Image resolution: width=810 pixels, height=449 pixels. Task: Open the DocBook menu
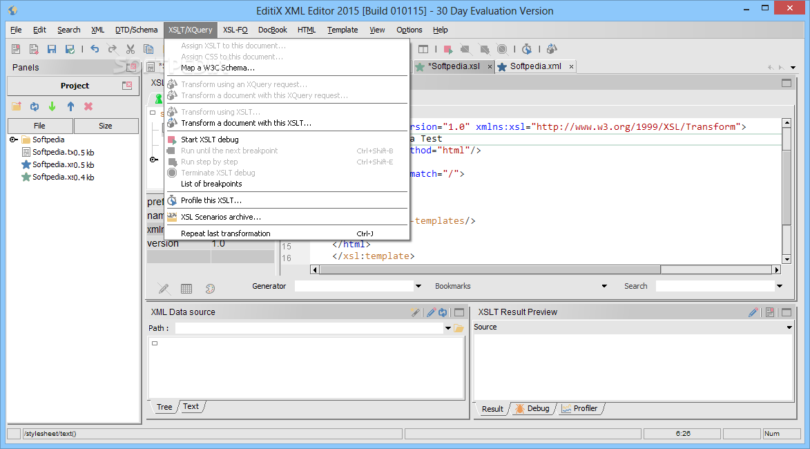pyautogui.click(x=272, y=30)
